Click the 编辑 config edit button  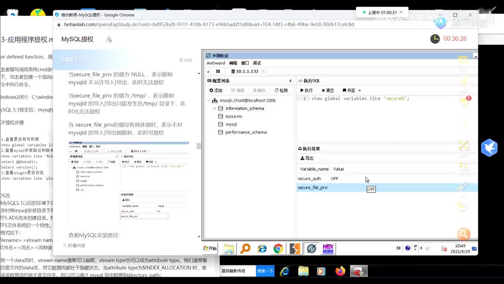point(237,90)
